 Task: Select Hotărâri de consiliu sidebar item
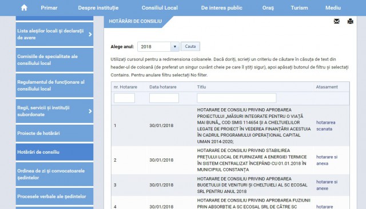tap(55, 152)
